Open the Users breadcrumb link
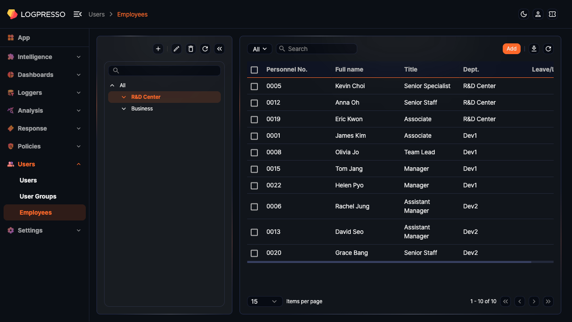Image resolution: width=572 pixels, height=322 pixels. (97, 14)
